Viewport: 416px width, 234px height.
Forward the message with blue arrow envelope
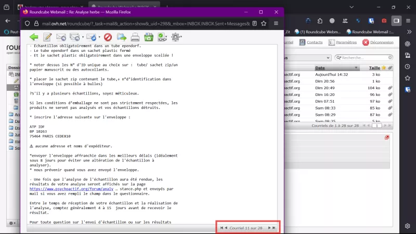click(92, 37)
